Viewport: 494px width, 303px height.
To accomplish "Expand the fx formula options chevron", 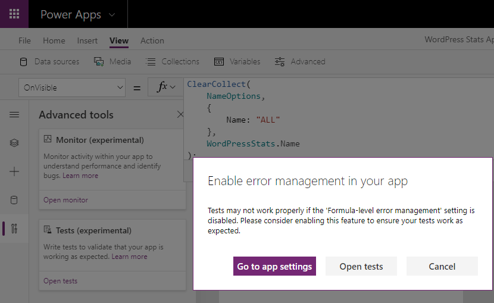I will click(x=173, y=87).
